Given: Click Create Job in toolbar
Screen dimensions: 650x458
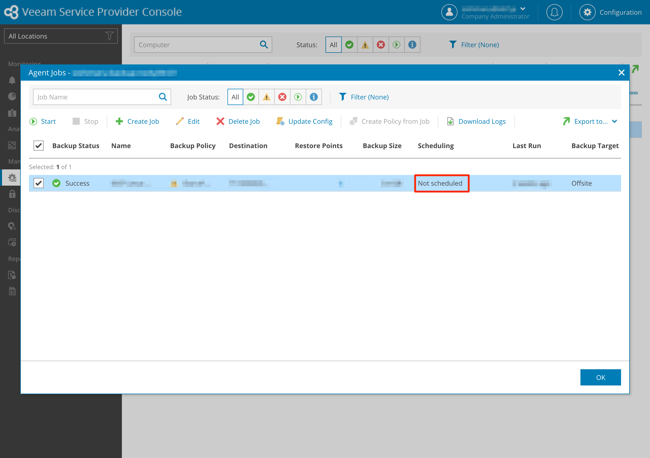Looking at the screenshot, I should pyautogui.click(x=138, y=121).
